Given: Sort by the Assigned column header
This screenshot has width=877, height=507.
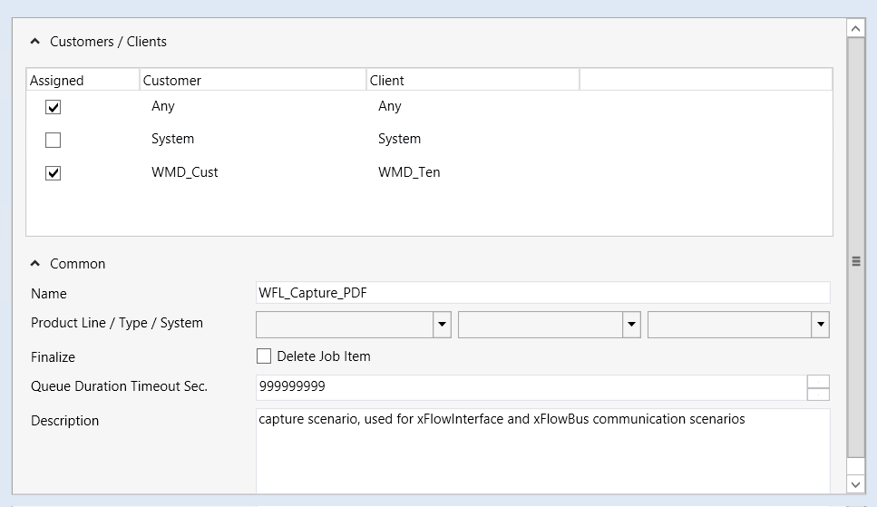Looking at the screenshot, I should coord(83,80).
